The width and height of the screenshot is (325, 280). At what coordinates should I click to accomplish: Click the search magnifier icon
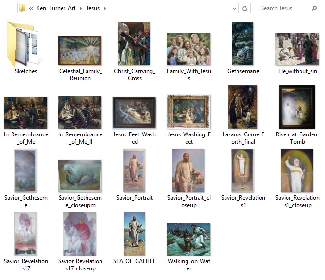pyautogui.click(x=314, y=8)
